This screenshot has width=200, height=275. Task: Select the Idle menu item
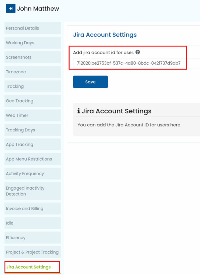point(33,223)
